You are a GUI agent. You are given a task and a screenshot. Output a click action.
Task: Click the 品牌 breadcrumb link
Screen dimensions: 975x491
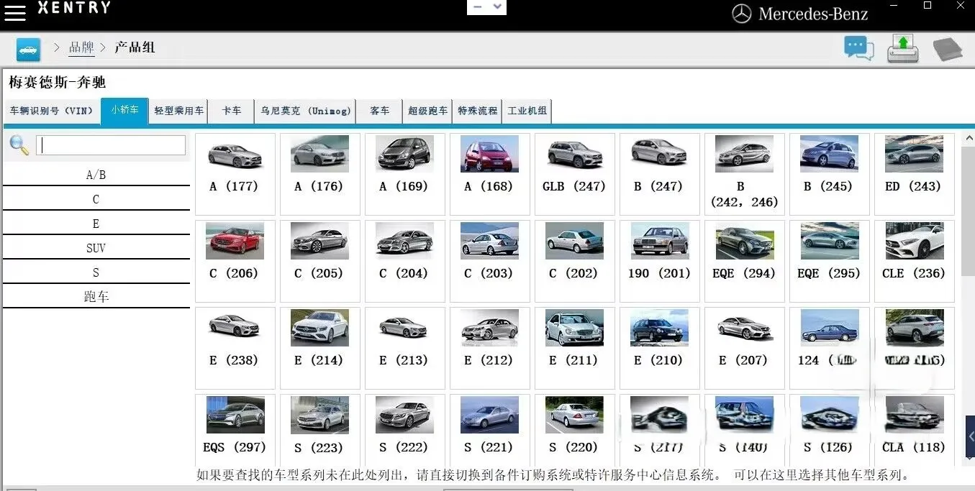(81, 47)
